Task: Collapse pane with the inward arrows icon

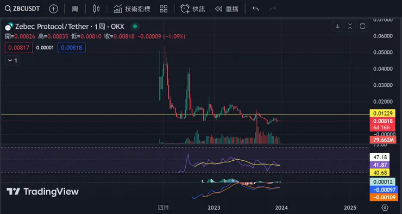Action: pyautogui.click(x=350, y=26)
